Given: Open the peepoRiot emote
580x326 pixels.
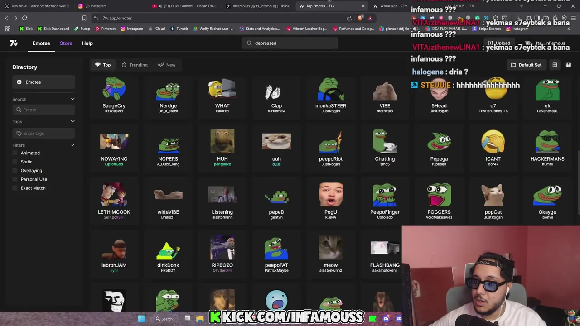Looking at the screenshot, I should (x=331, y=149).
